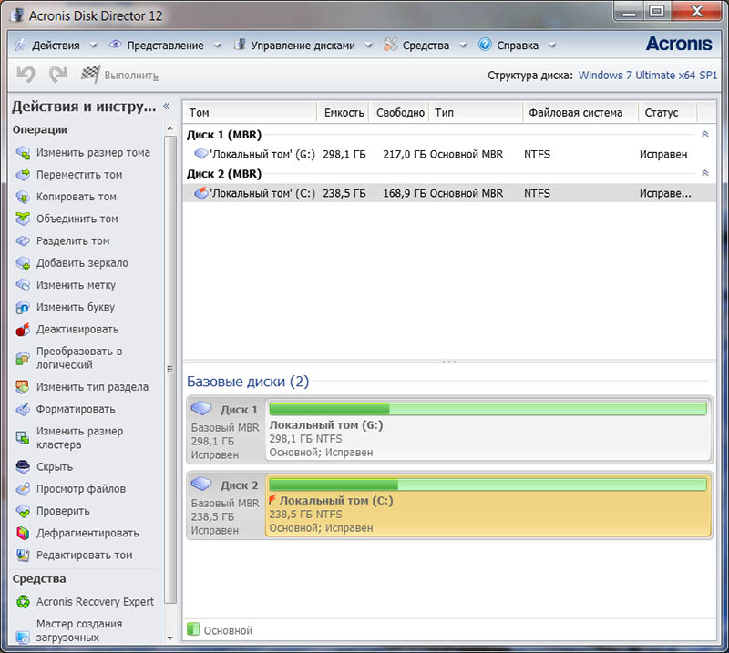729x653 pixels.
Task: Collapse the Диск 2 (MBR) group
Action: [704, 173]
